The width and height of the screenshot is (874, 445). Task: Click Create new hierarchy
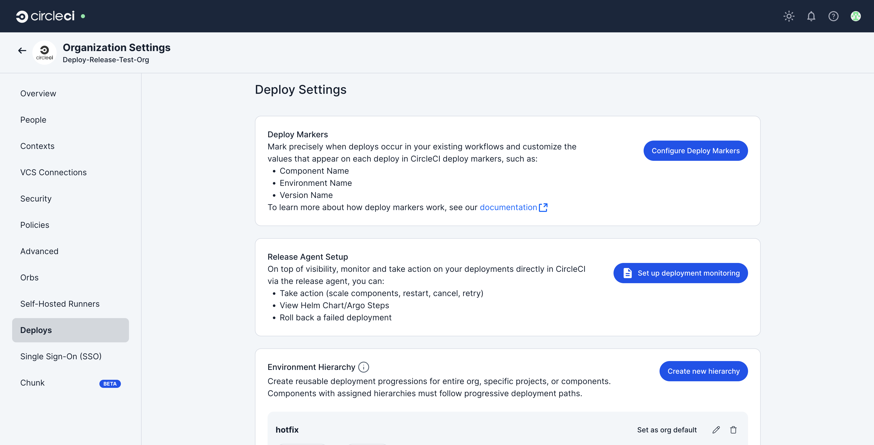pyautogui.click(x=703, y=371)
